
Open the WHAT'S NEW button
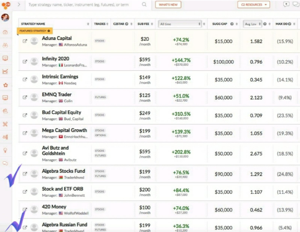(168, 5)
